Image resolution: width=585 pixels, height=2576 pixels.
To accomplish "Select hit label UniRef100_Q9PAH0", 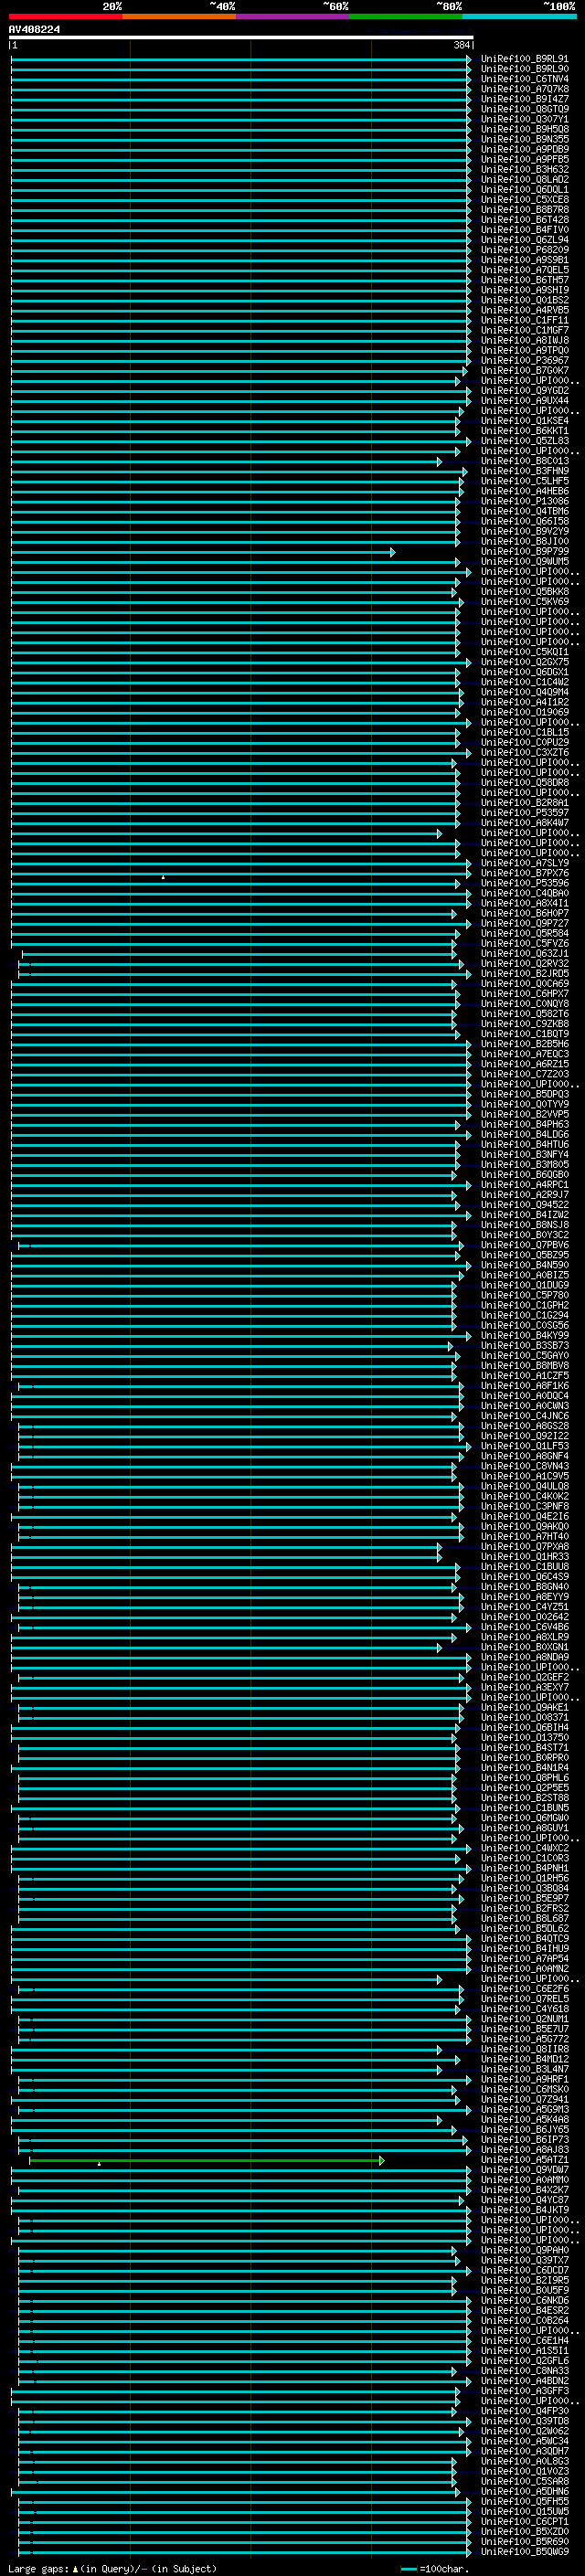I will tap(525, 2251).
